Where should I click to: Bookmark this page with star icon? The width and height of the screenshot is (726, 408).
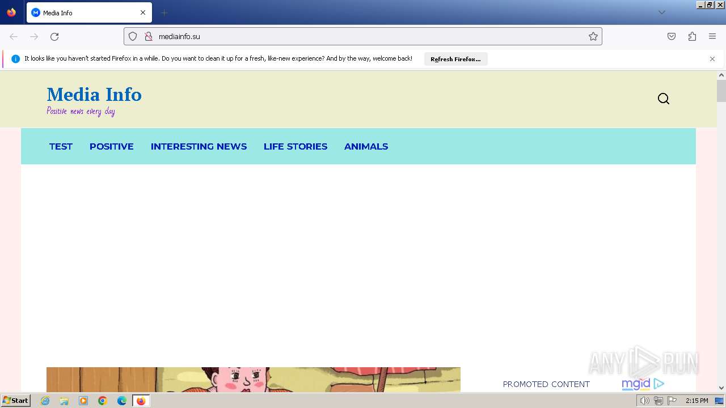click(x=593, y=36)
